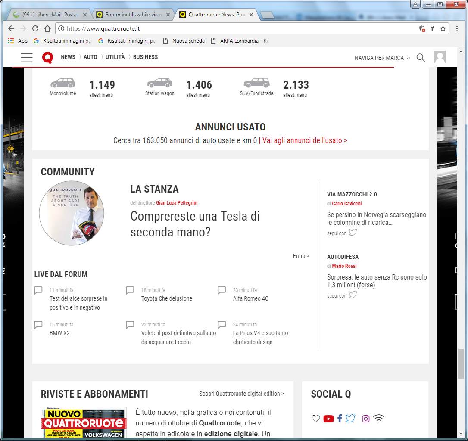The height and width of the screenshot is (441, 468).
Task: Open NEWS menu item
Action: click(x=68, y=57)
